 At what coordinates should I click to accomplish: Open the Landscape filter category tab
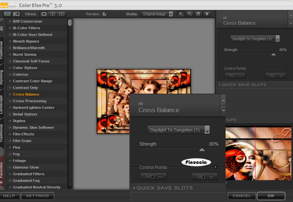coord(2,105)
